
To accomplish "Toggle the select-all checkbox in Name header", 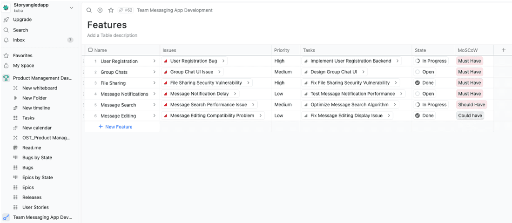I will pyautogui.click(x=90, y=50).
